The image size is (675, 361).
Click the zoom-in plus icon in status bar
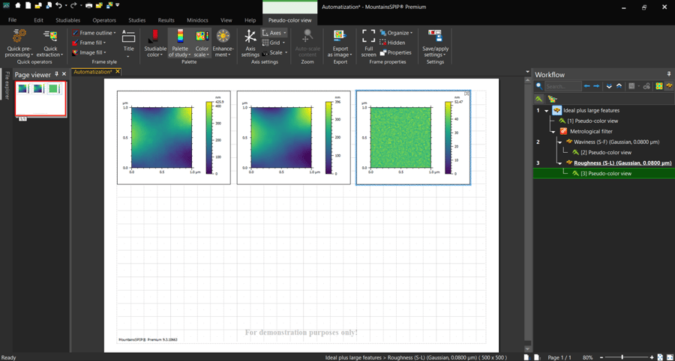pos(652,357)
